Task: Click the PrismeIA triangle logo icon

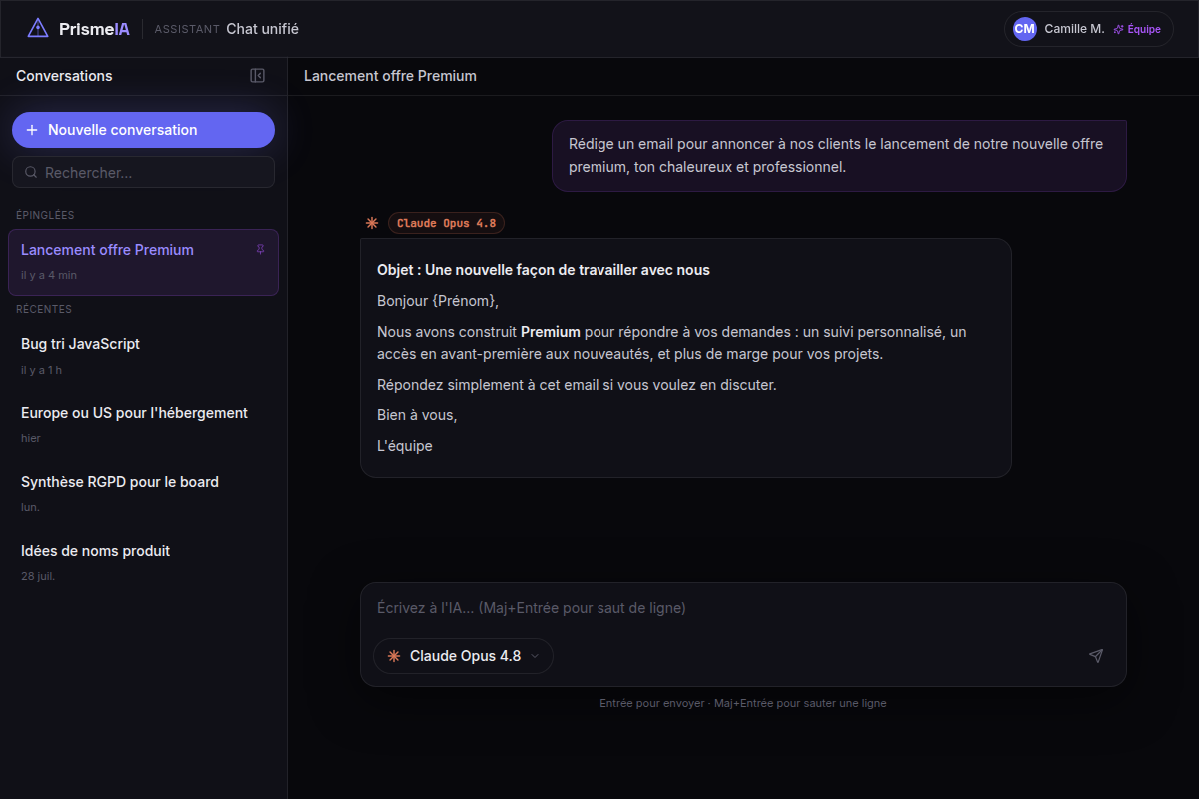Action: coord(37,28)
